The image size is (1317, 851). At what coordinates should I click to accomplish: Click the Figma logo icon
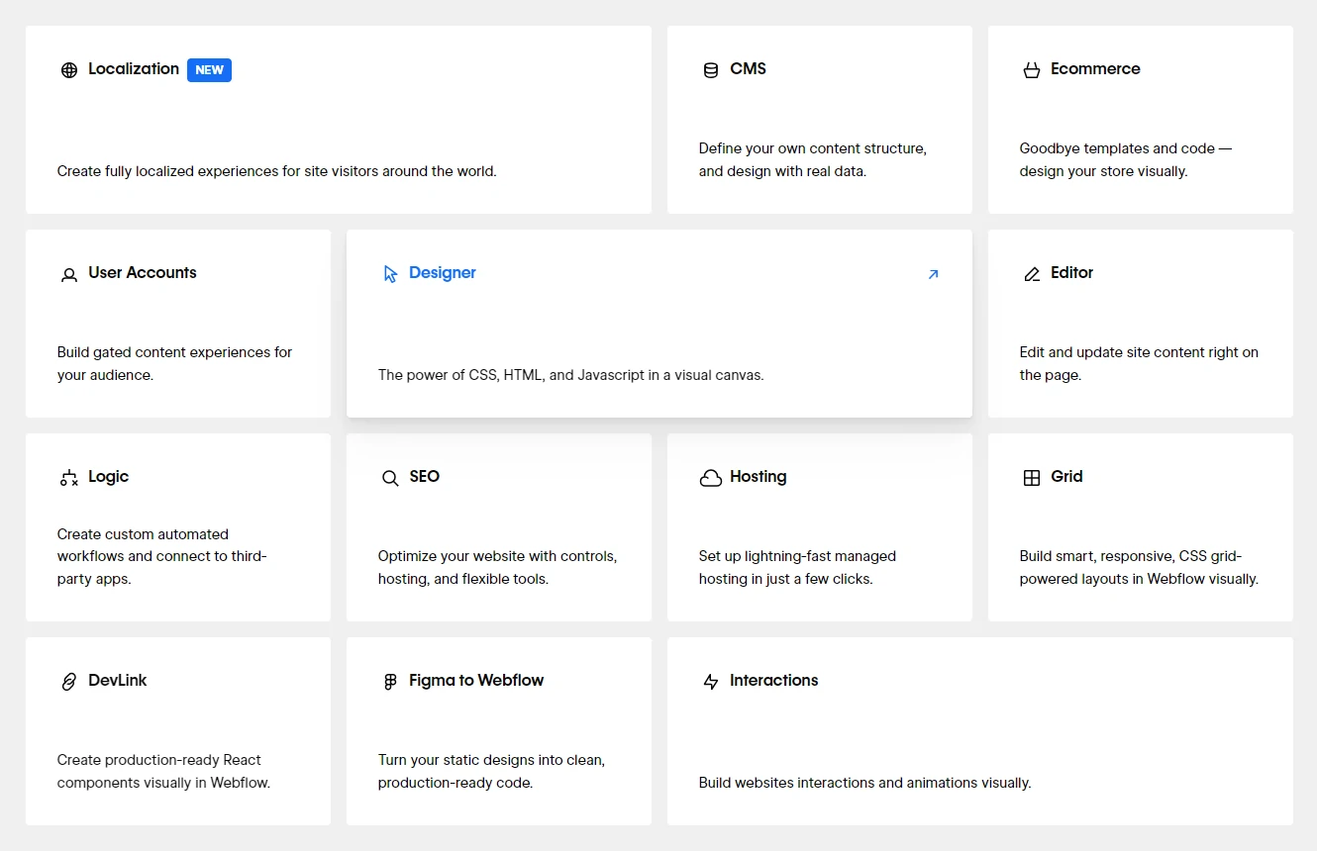pos(390,682)
